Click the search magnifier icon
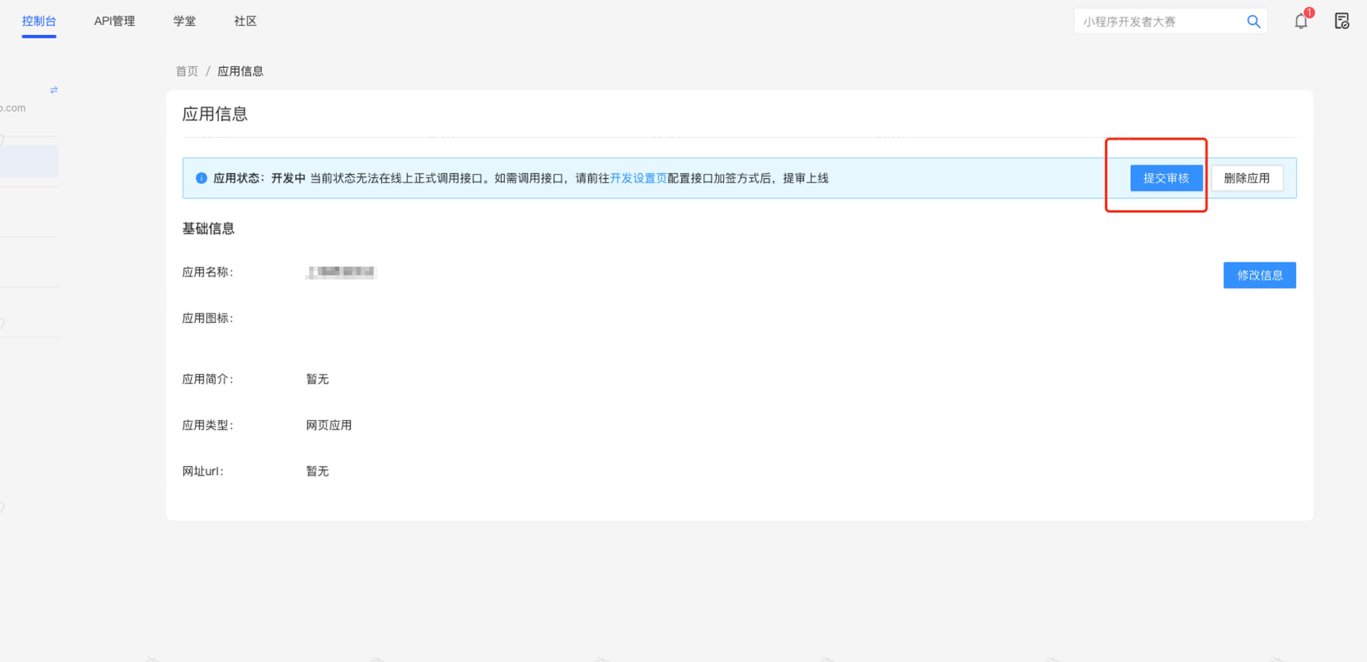Screen dimensions: 1367x662 1253,21
